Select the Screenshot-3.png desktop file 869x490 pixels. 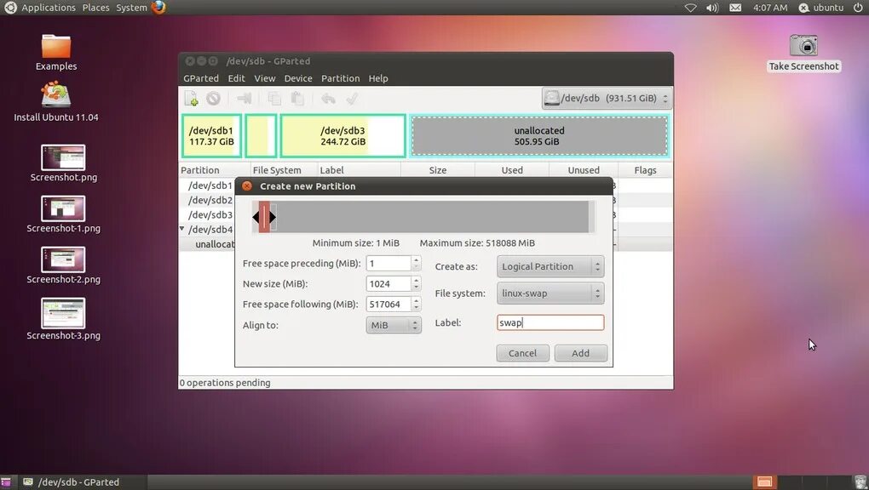point(63,319)
